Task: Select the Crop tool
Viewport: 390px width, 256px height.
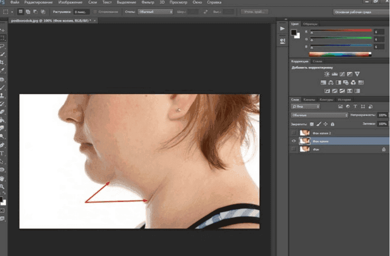Action: (x=3, y=62)
